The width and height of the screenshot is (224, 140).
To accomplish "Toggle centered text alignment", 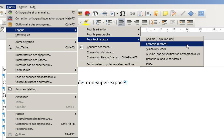I will pos(129,22).
